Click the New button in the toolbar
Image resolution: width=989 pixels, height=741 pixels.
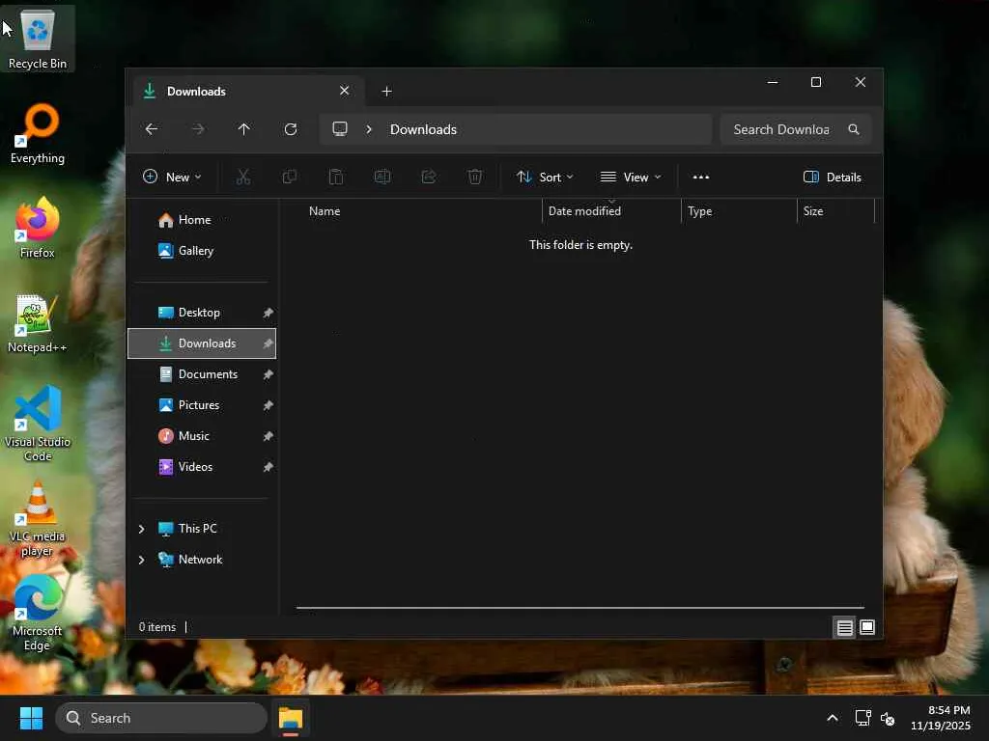pos(172,177)
